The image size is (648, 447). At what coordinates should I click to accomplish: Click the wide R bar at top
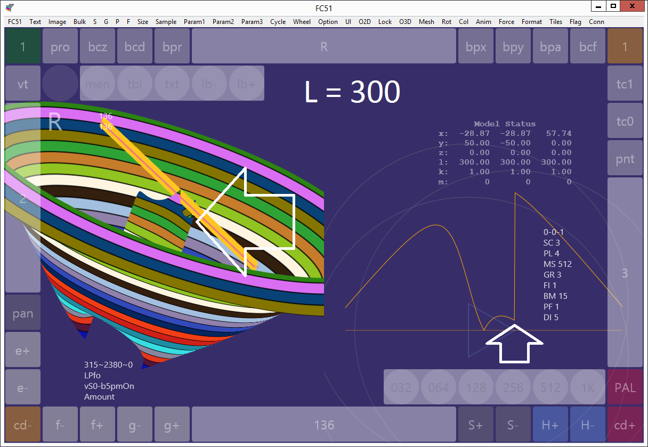[324, 46]
